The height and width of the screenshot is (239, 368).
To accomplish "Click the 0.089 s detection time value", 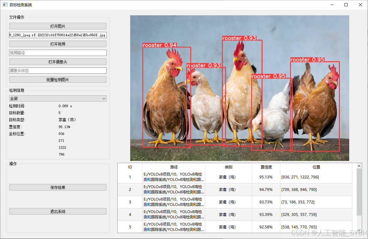I will [65, 106].
